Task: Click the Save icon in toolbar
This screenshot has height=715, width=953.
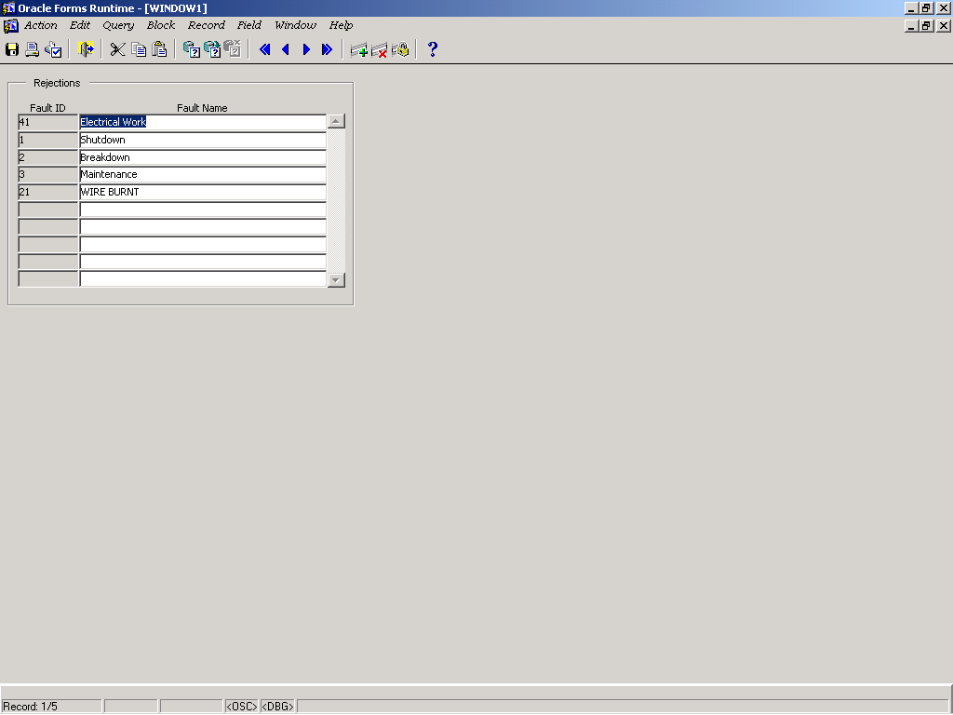Action: [x=12, y=49]
